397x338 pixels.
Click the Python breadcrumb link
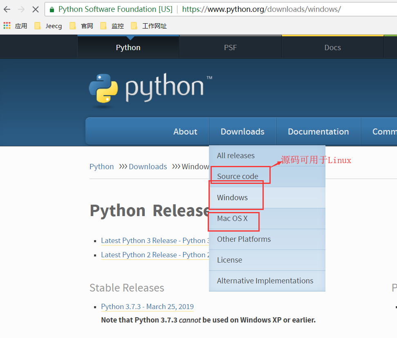click(101, 167)
